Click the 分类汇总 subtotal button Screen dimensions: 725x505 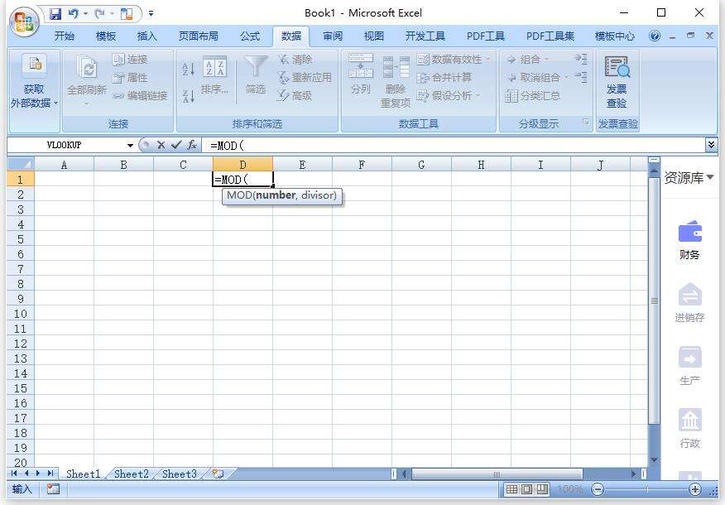(533, 96)
